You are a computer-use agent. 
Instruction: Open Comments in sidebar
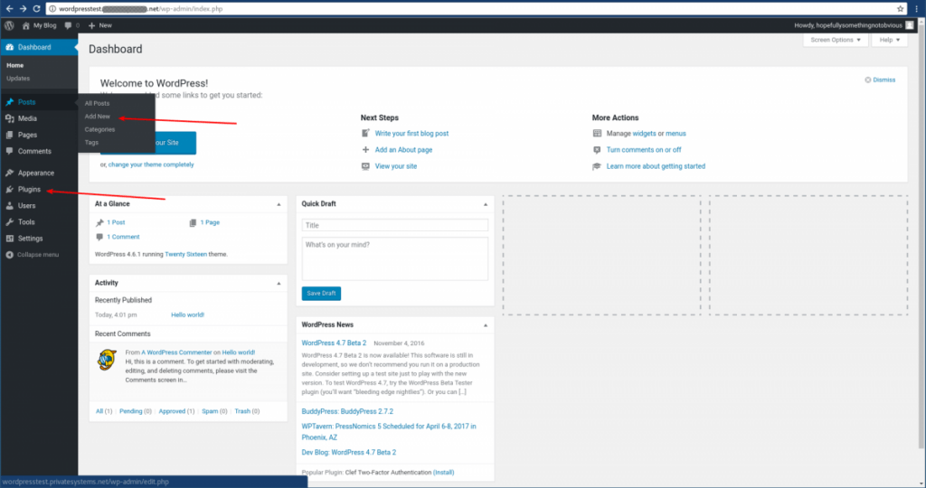coord(39,152)
